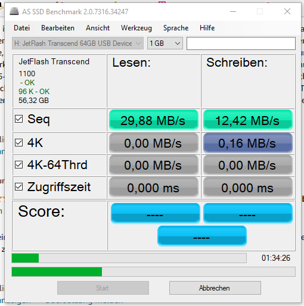The width and height of the screenshot is (304, 306).
Task: Open the Datei menu
Action: click(x=21, y=28)
